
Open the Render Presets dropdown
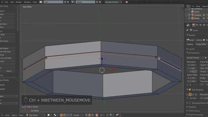point(195,58)
